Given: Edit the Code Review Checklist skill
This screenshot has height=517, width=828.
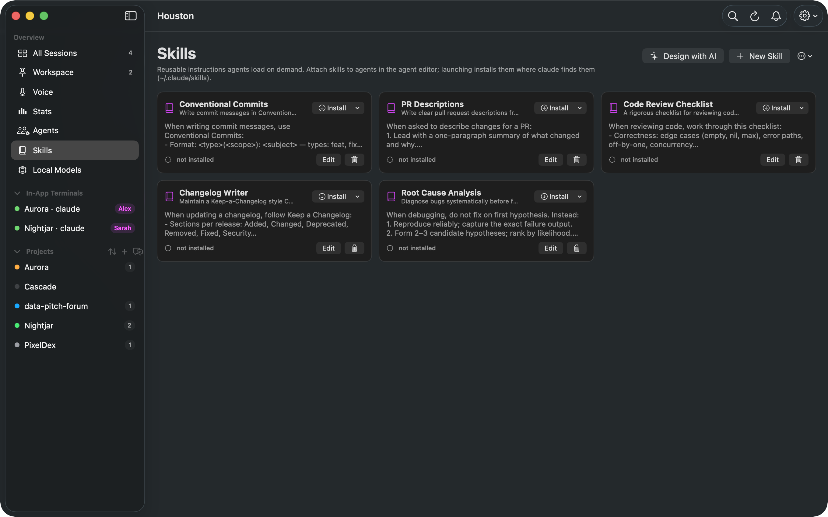Looking at the screenshot, I should (773, 160).
